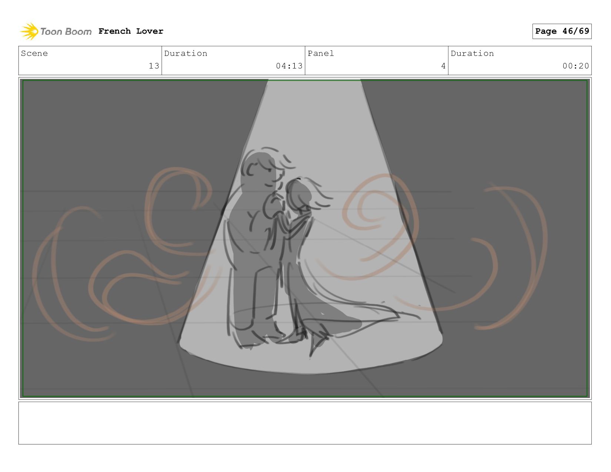Click scene duration value '04:13'
The image size is (611, 472).
click(289, 66)
